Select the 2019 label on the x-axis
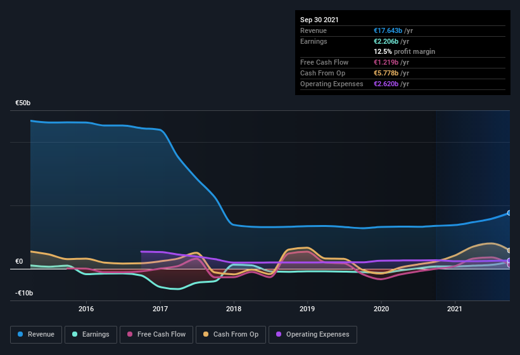The image size is (520, 355). click(307, 309)
